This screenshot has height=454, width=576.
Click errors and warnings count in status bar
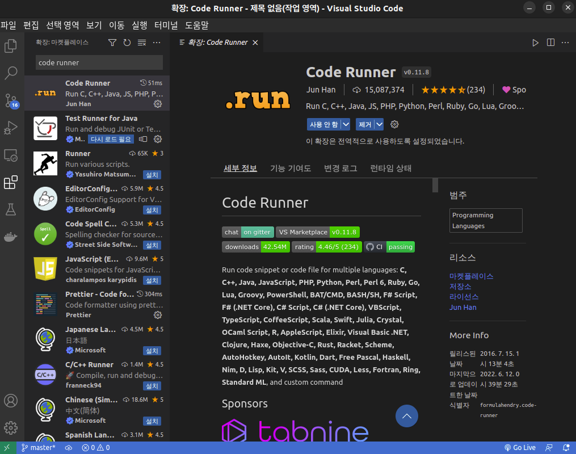96,447
